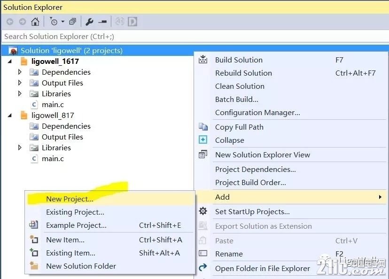Click the Solution Explorer Home icon
The image size is (389, 279).
pyautogui.click(x=35, y=21)
